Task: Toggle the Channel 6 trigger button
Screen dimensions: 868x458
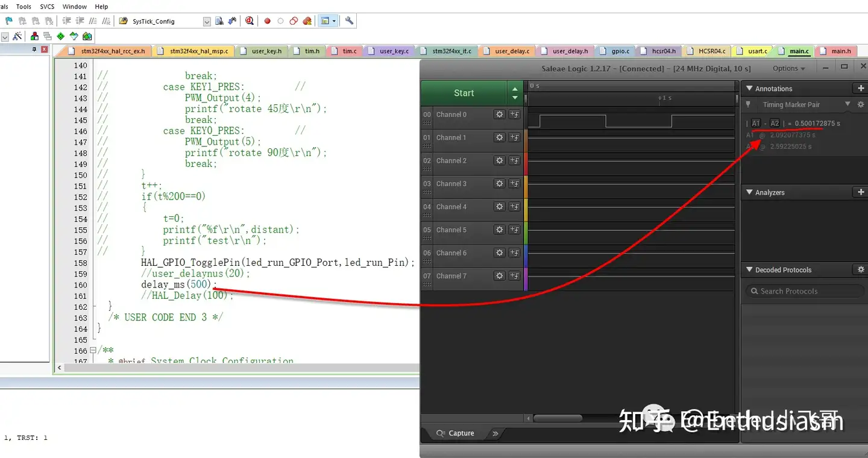Action: [x=515, y=253]
